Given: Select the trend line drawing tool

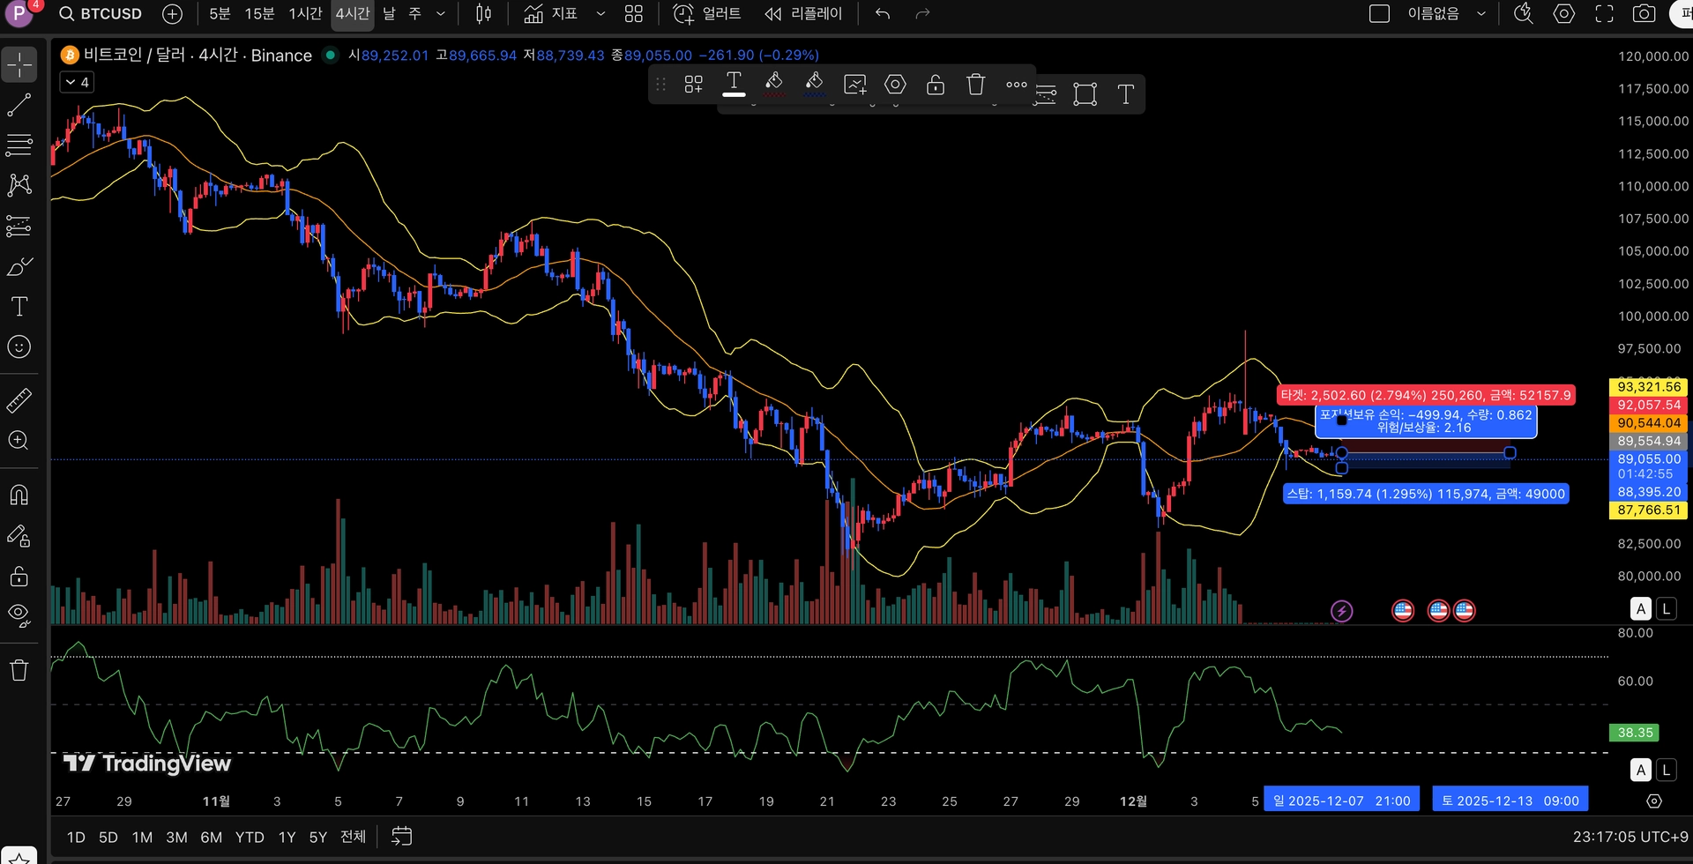Looking at the screenshot, I should (x=19, y=106).
